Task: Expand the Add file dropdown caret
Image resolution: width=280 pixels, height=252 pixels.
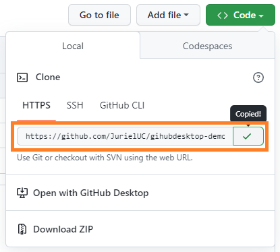Action: pos(186,15)
